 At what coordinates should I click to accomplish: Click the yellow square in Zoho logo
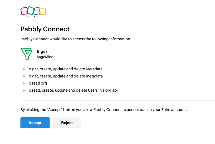point(42,11)
